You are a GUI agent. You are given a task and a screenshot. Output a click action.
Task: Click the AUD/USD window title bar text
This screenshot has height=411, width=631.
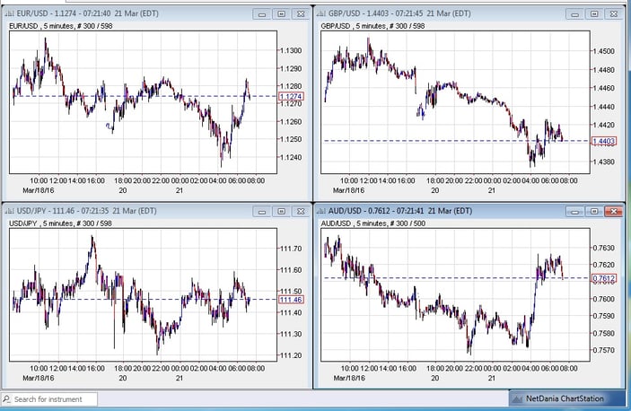point(400,211)
